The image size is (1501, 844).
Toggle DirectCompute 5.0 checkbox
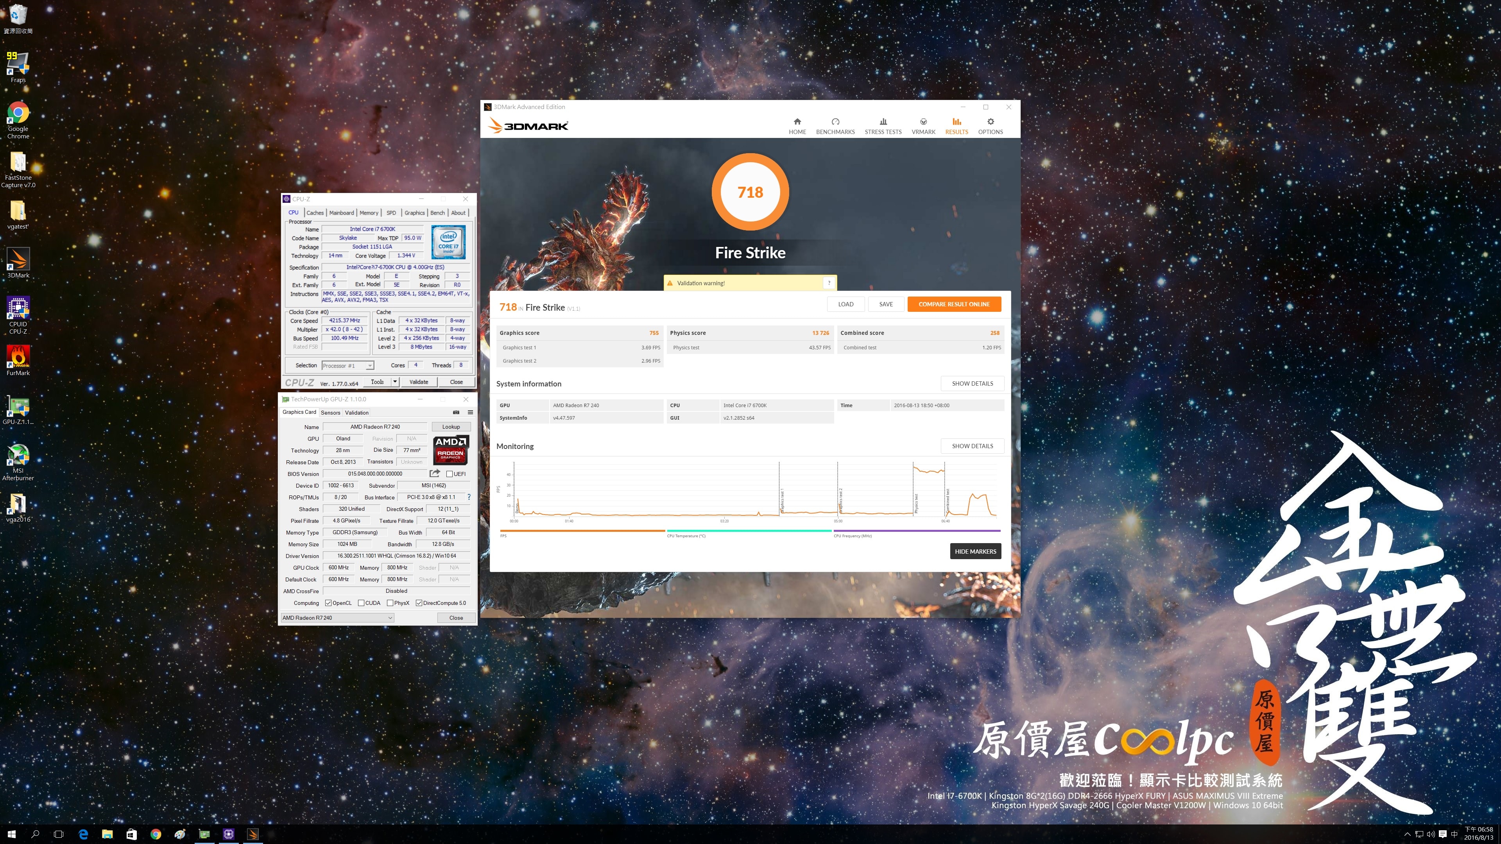(x=419, y=603)
